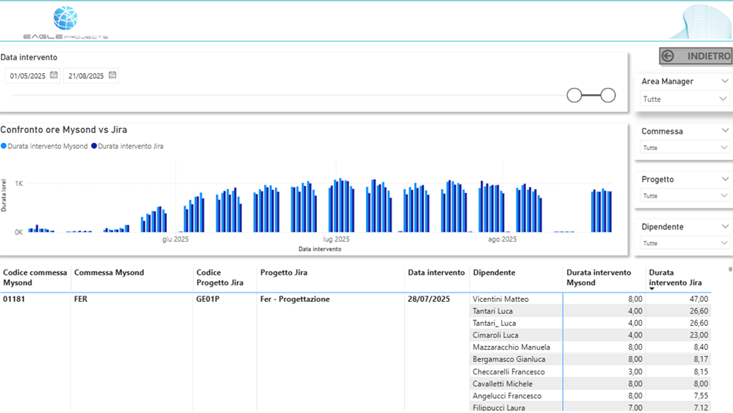Image resolution: width=733 pixels, height=413 pixels.
Task: Click the start date field 01/05/2025
Action: pos(28,76)
